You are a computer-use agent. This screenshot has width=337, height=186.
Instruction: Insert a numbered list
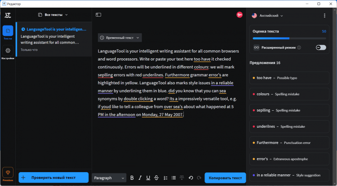click(x=165, y=178)
